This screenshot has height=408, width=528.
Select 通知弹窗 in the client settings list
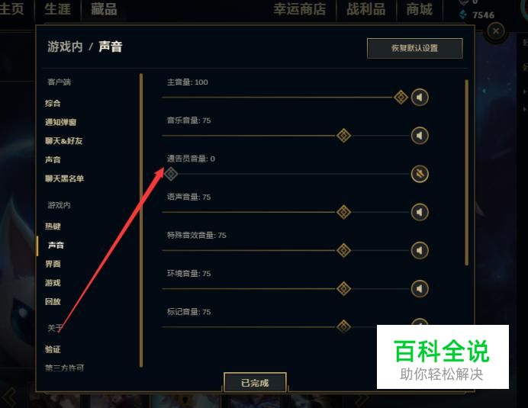click(60, 122)
